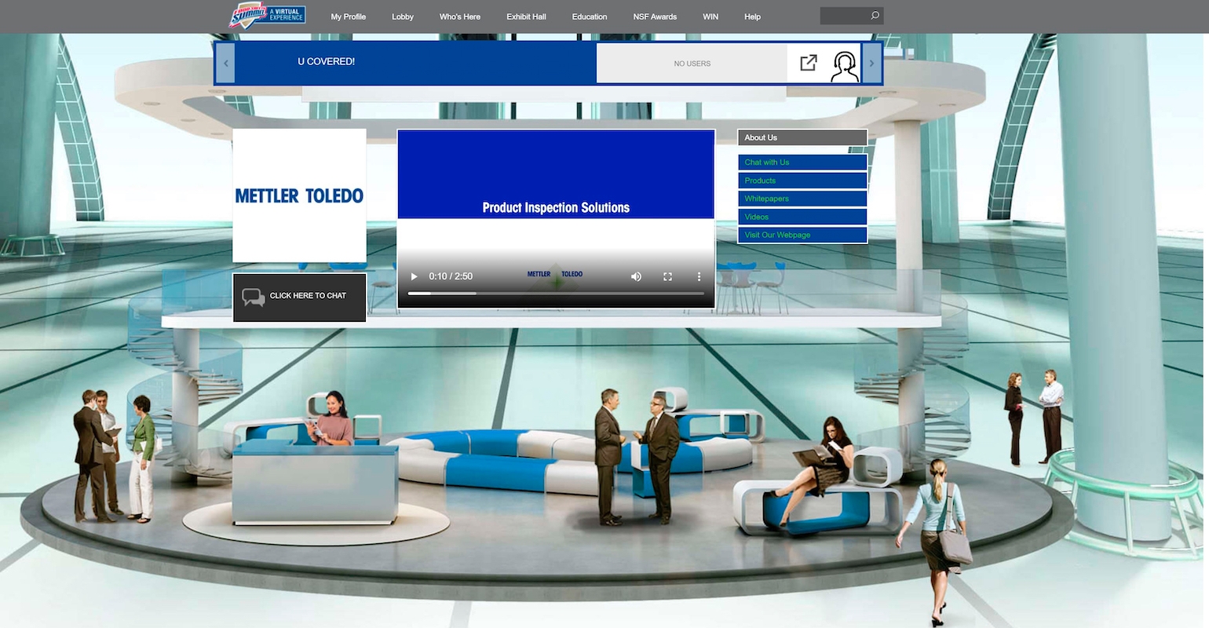
Task: Open the external link pop-out icon
Action: (x=809, y=63)
